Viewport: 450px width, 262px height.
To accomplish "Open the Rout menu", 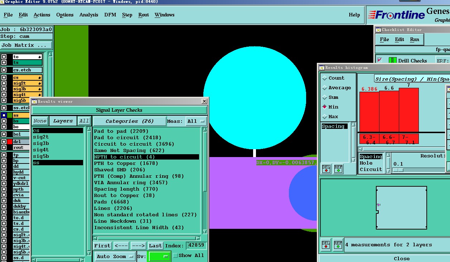I will click(x=144, y=15).
